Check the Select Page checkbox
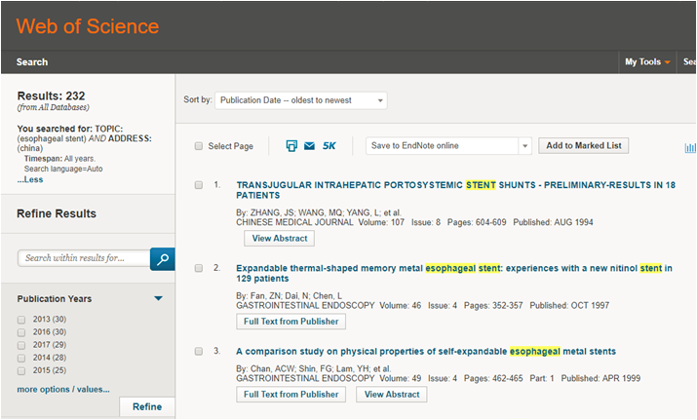The image size is (697, 420). click(x=199, y=146)
